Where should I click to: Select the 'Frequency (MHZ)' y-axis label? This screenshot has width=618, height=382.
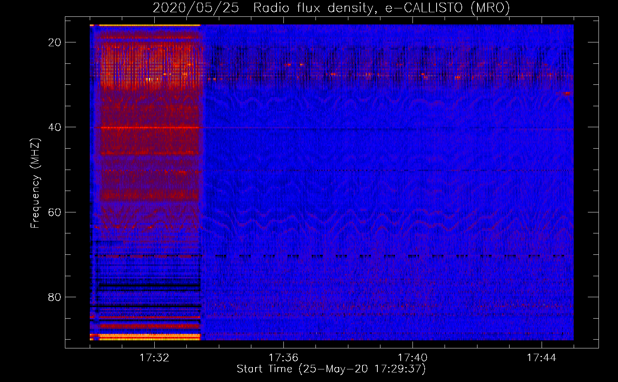coord(35,184)
